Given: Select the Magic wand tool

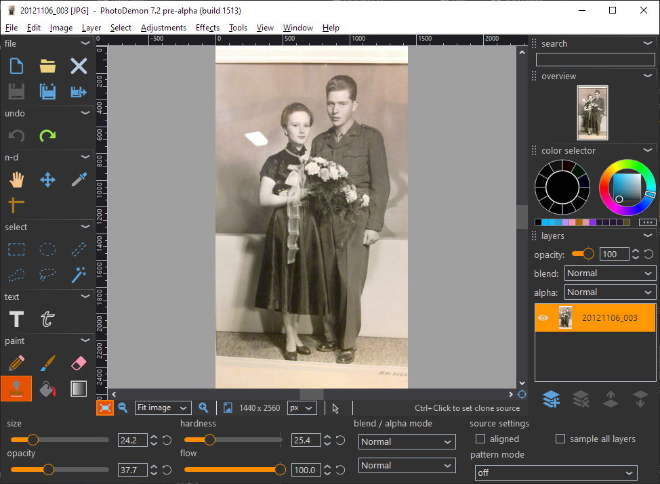Looking at the screenshot, I should pyautogui.click(x=79, y=275).
